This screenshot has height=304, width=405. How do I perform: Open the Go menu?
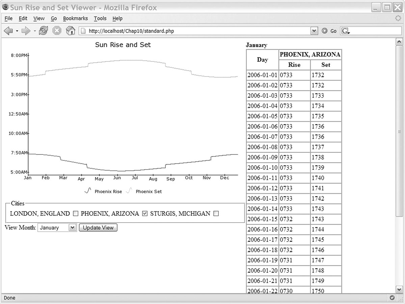pyautogui.click(x=54, y=19)
